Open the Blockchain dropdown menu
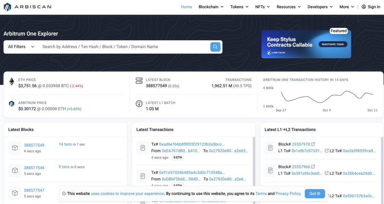The width and height of the screenshot is (384, 204). coord(211,7)
